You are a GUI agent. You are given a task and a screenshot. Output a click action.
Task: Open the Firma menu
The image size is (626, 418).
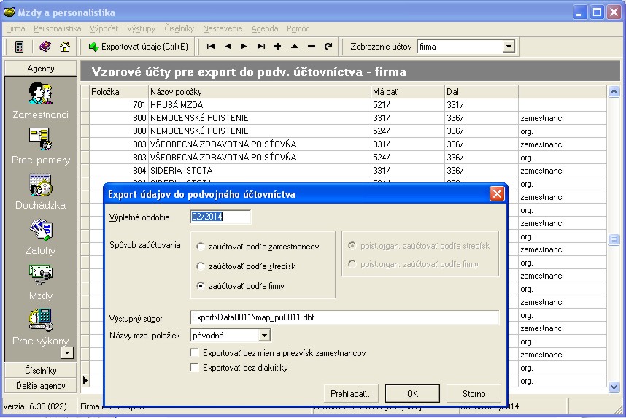pyautogui.click(x=15, y=28)
